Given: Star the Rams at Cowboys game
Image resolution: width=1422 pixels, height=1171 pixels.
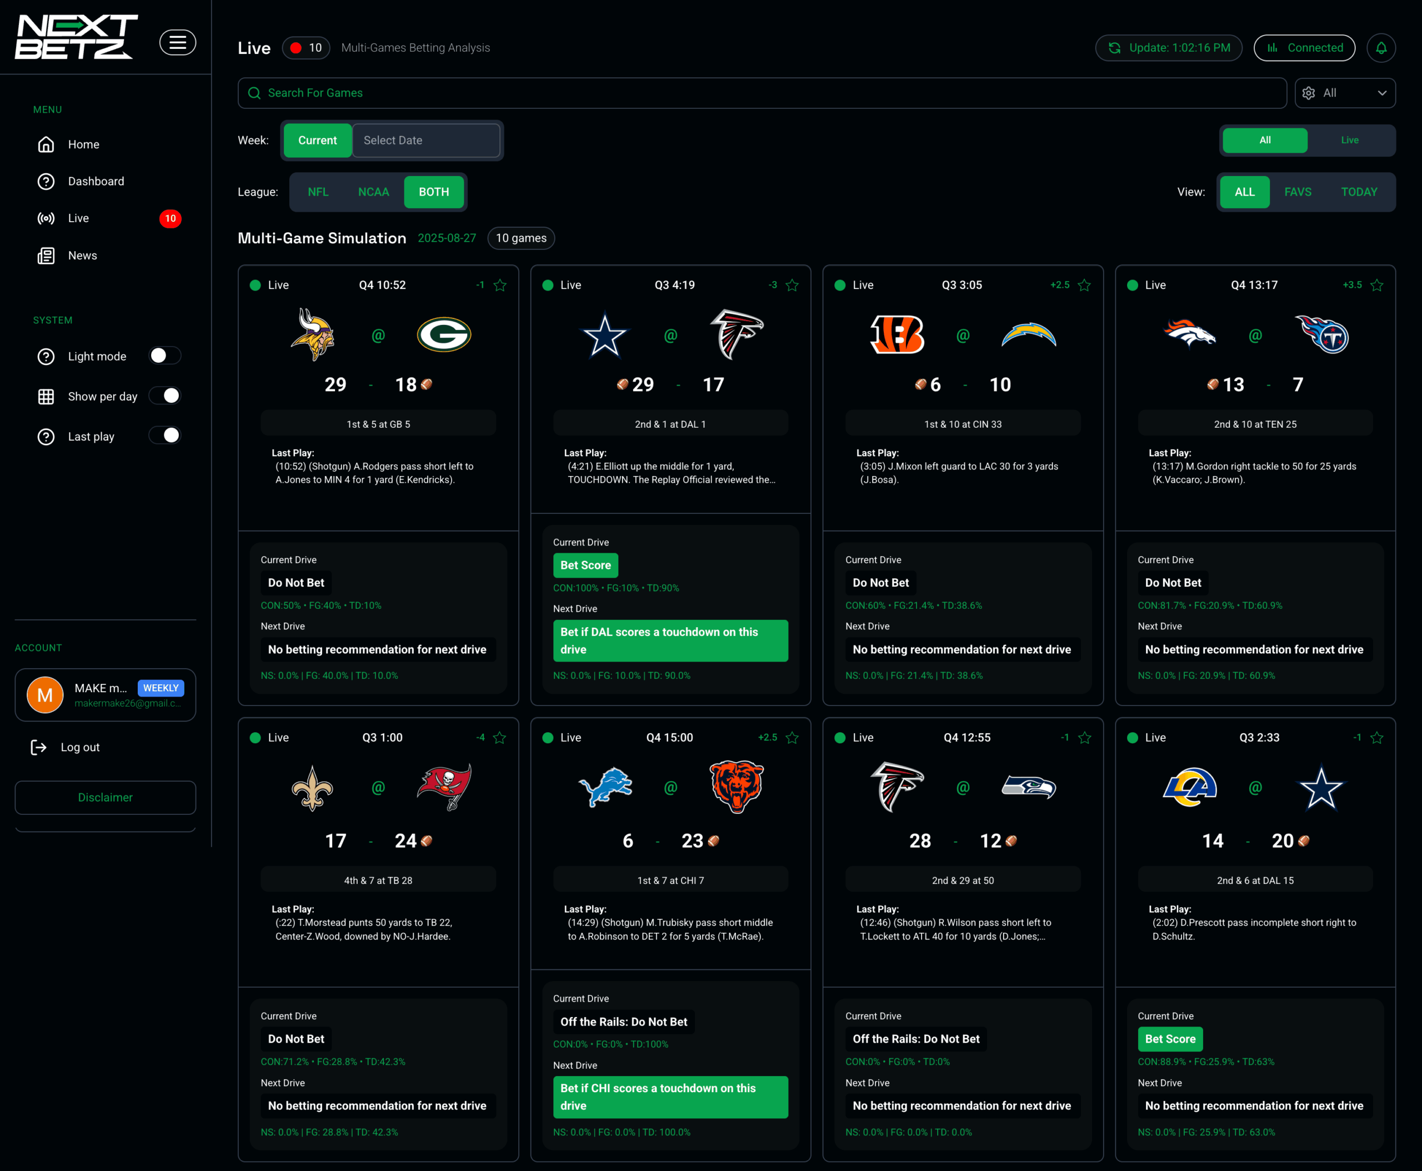Looking at the screenshot, I should (x=1377, y=738).
